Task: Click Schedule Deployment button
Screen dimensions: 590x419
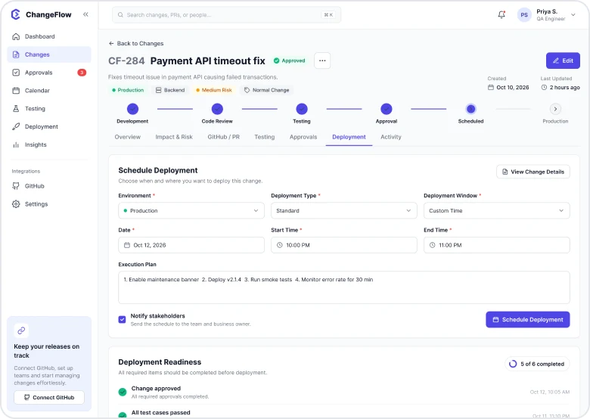Action: (527, 320)
